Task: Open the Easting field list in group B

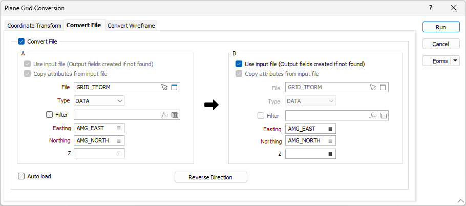Action: point(330,129)
